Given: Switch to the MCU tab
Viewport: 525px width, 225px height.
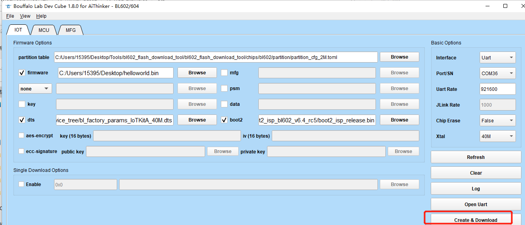Looking at the screenshot, I should point(44,30).
